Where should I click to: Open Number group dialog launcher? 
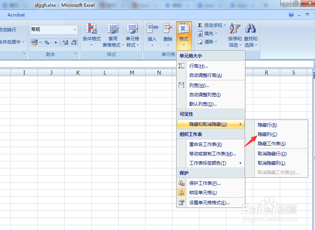[76, 53]
